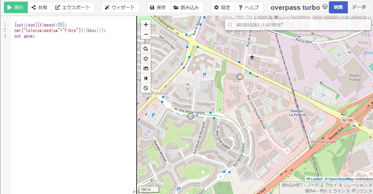This screenshot has width=373, height=194.
Task: Run the query with 実行 button
Action: (x=16, y=8)
